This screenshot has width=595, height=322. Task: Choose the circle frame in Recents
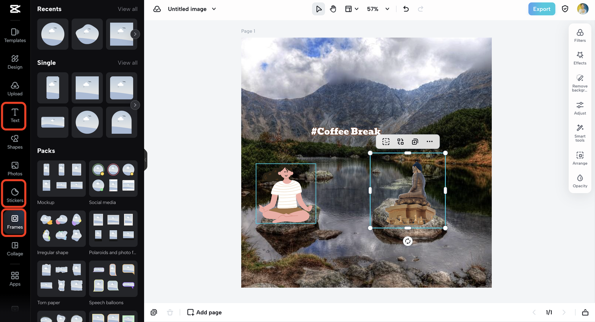[53, 34]
